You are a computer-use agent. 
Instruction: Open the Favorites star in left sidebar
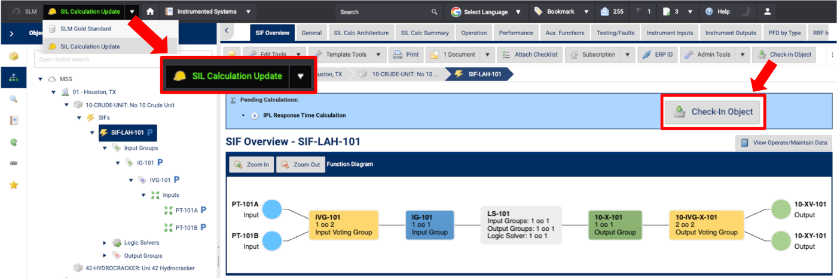coord(14,185)
